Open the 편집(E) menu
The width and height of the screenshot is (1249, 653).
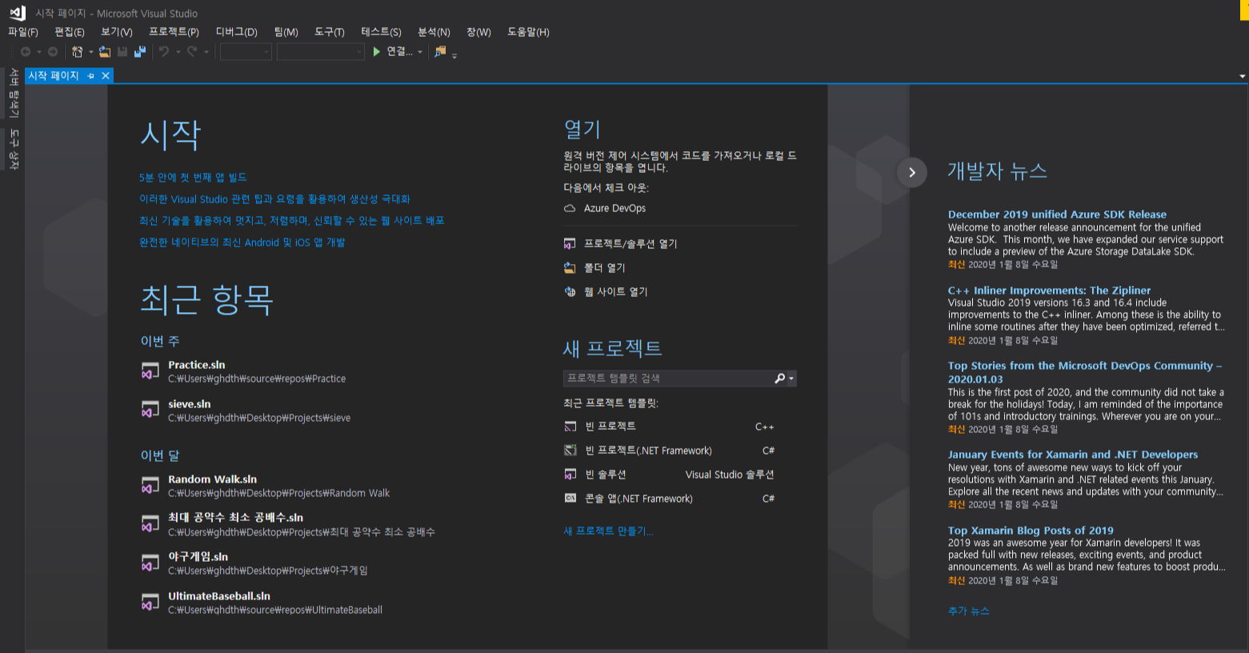70,32
